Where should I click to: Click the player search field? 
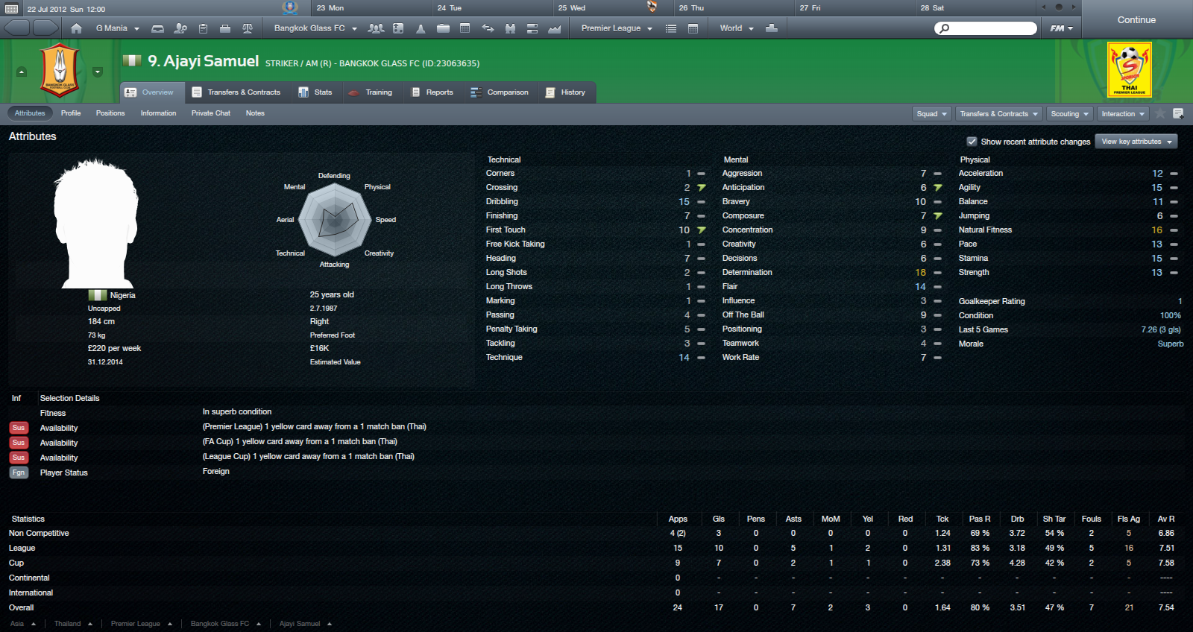coord(986,28)
